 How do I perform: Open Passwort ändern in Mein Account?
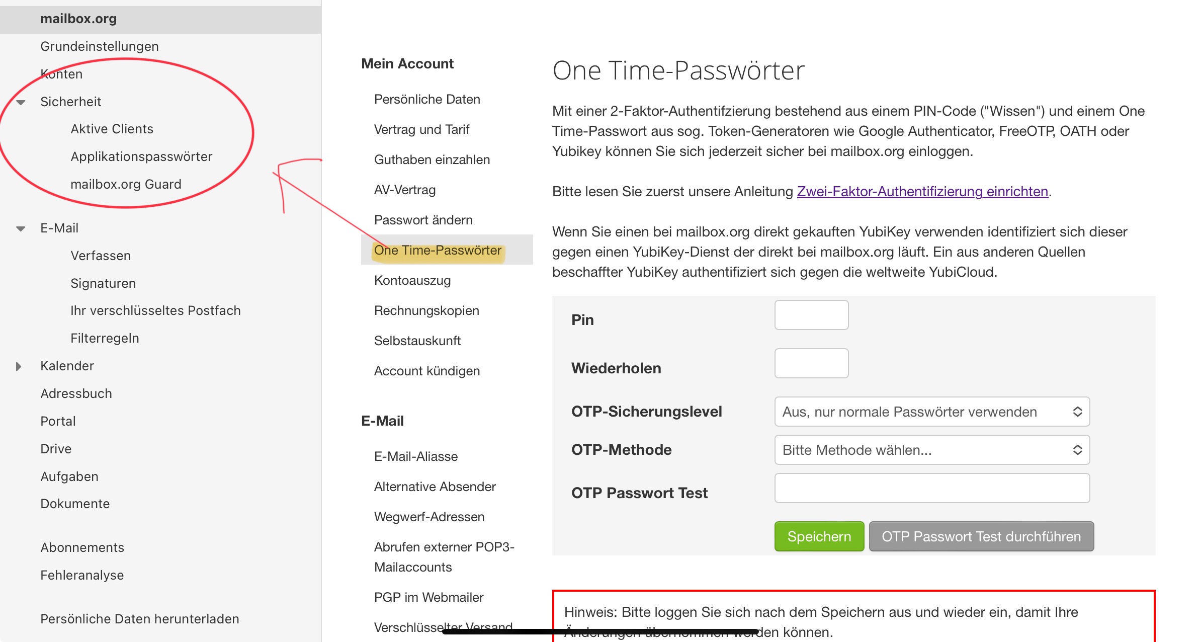click(x=423, y=220)
